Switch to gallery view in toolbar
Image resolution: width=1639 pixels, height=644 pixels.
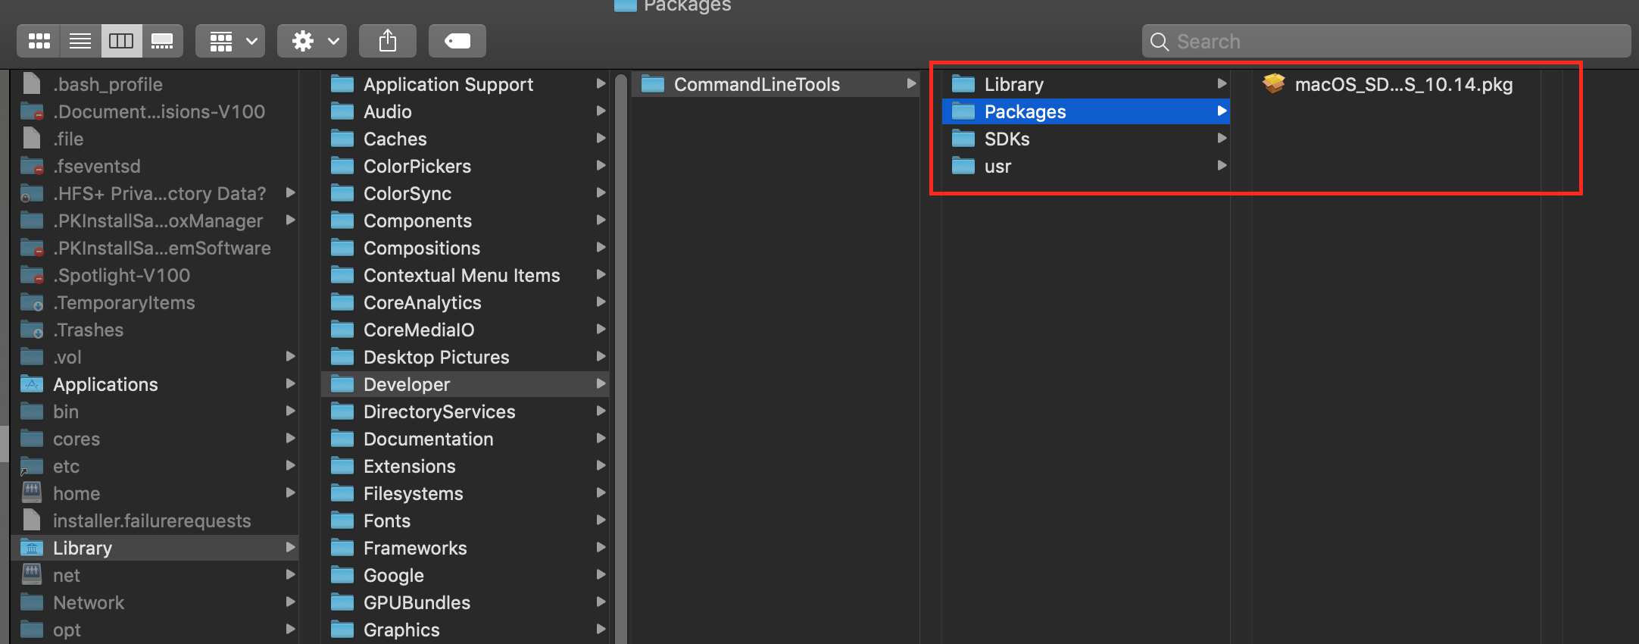pos(162,41)
